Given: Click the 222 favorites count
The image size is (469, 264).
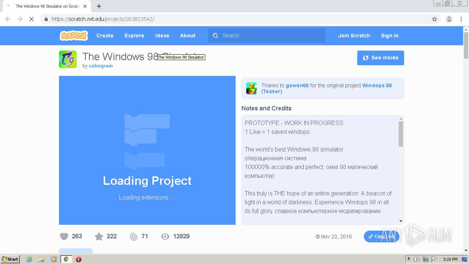Looking at the screenshot, I should (x=112, y=236).
